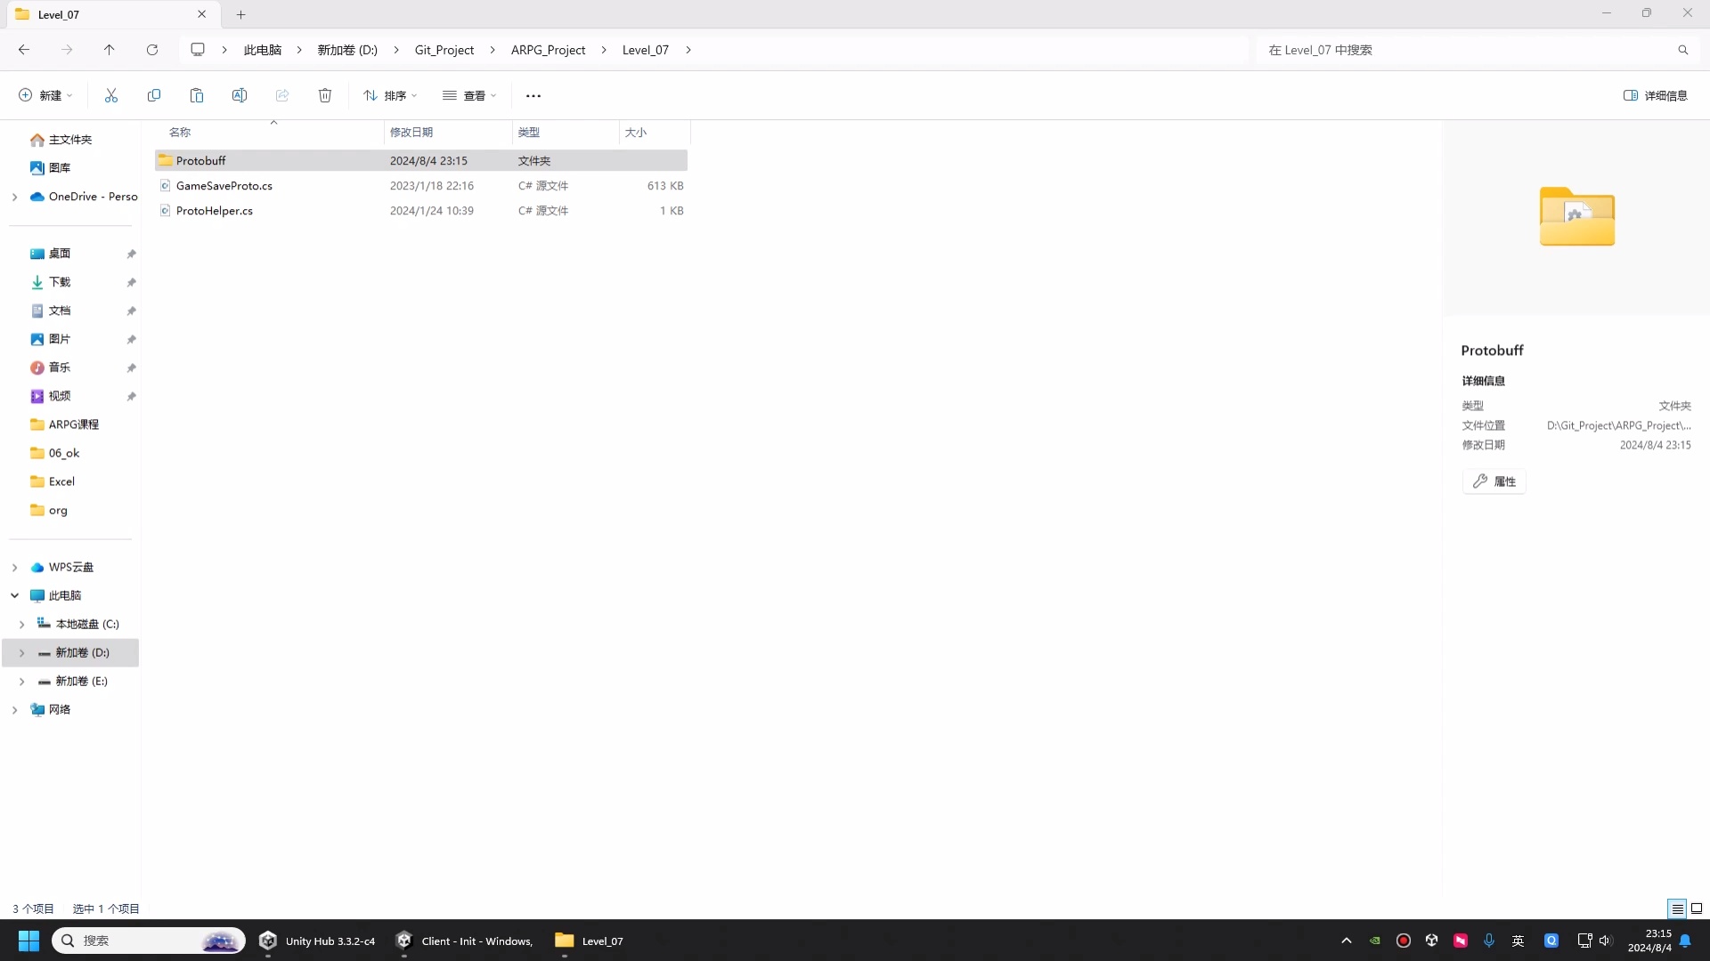This screenshot has height=961, width=1710.
Task: Click the 属性 properties button
Action: [1493, 480]
